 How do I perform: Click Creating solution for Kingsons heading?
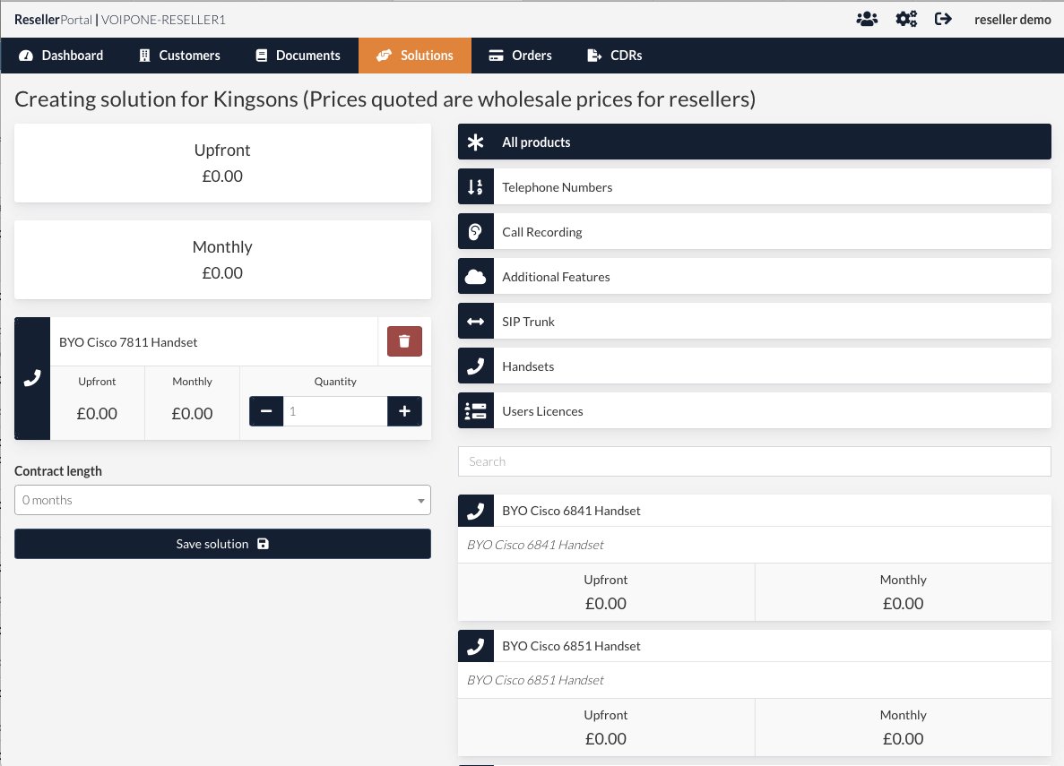[x=385, y=99]
